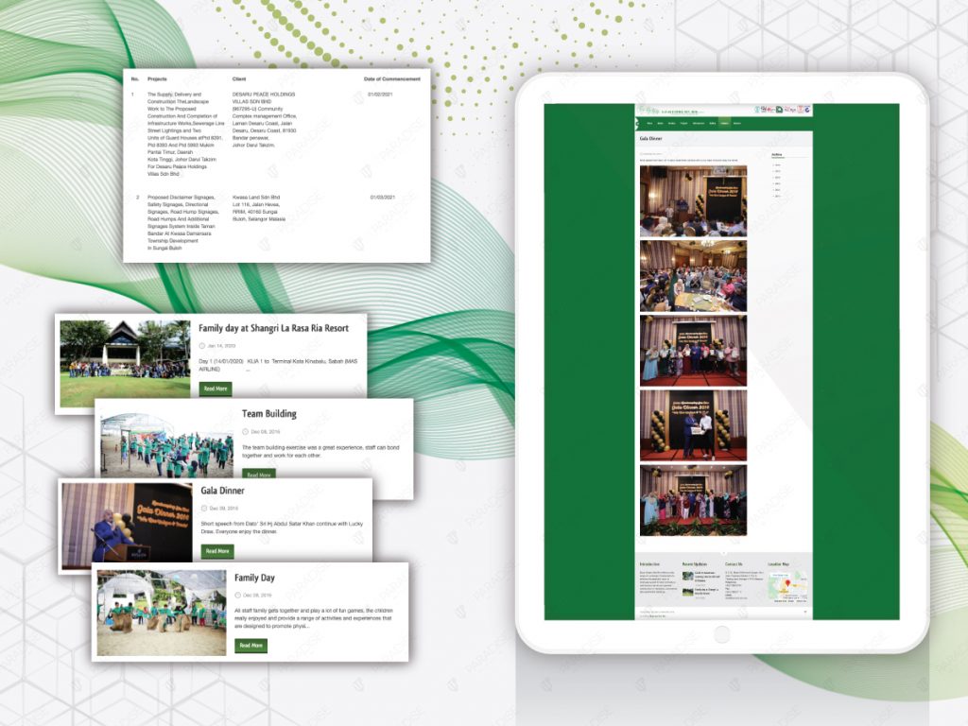Click first recent update thumbnail in tablet footer

point(687,576)
